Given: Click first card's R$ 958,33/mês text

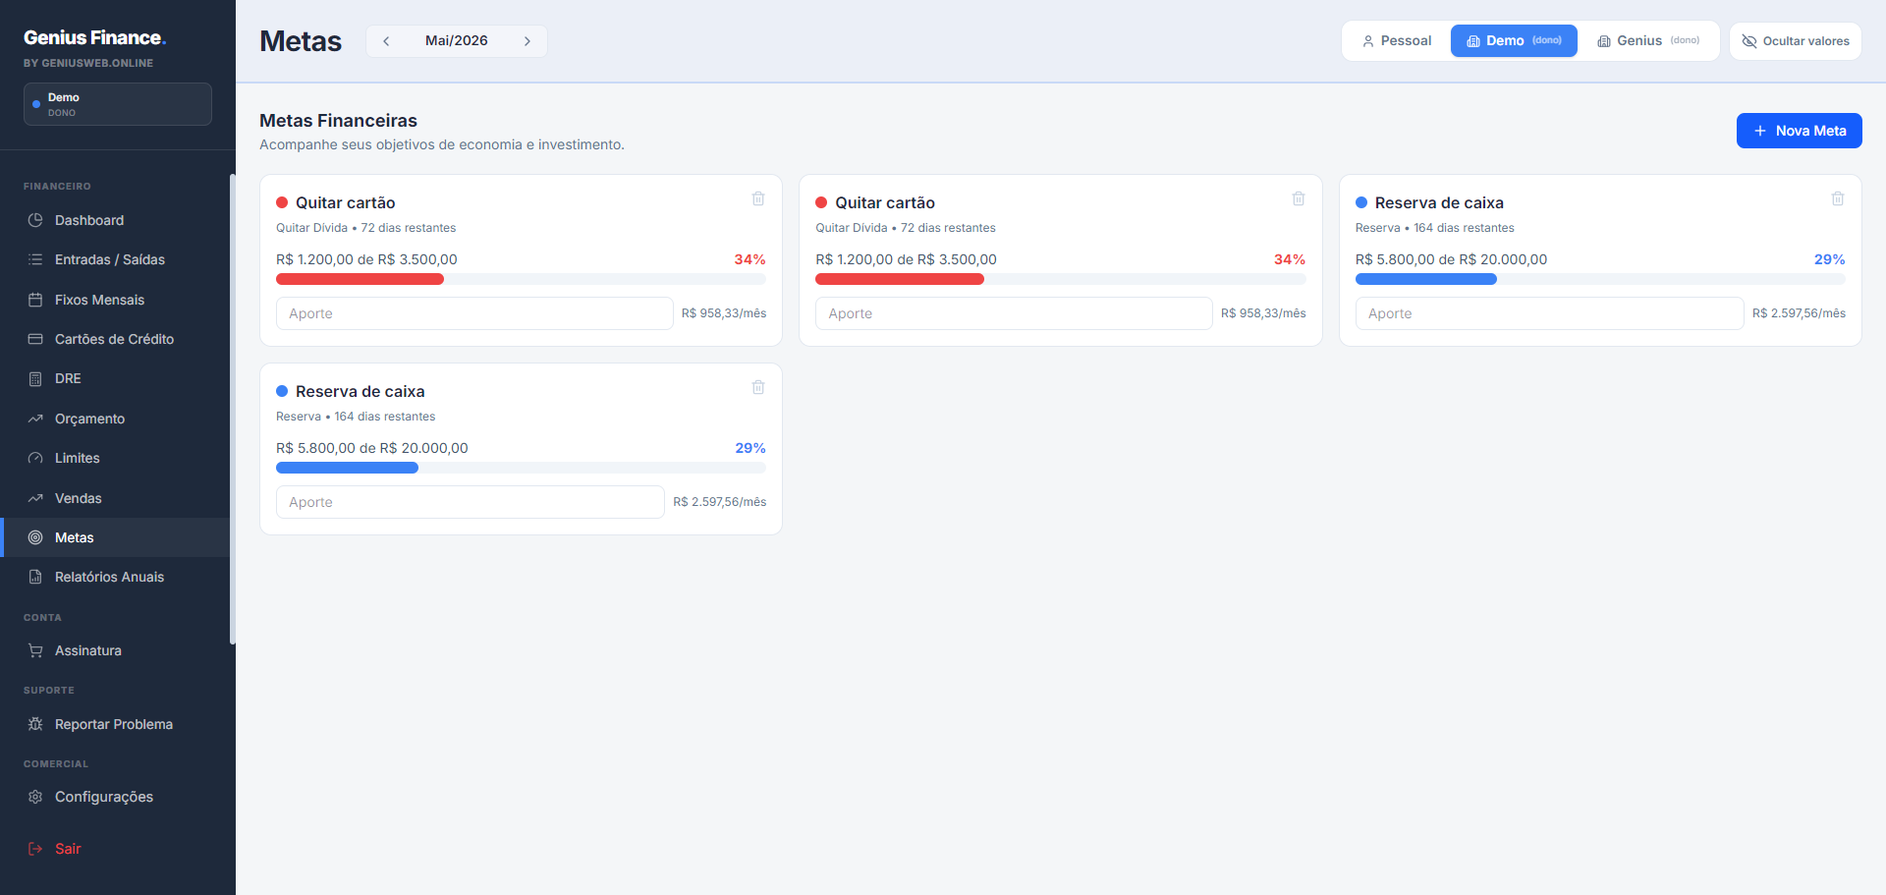Looking at the screenshot, I should (724, 313).
